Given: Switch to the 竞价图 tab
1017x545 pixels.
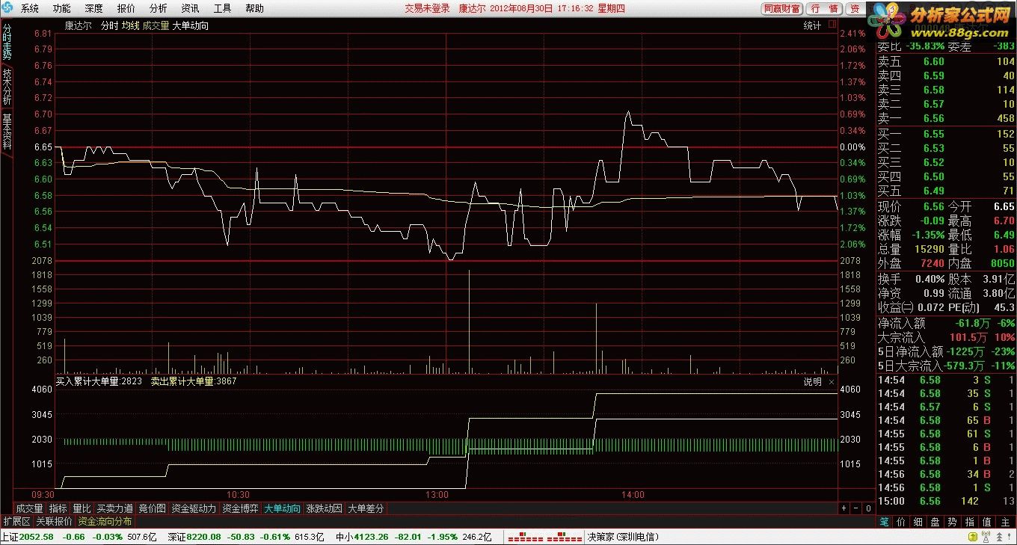Looking at the screenshot, I should pyautogui.click(x=153, y=508).
